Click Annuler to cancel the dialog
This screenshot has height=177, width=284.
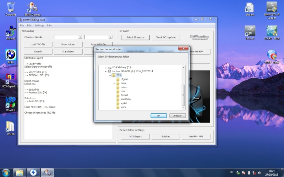pyautogui.click(x=177, y=116)
